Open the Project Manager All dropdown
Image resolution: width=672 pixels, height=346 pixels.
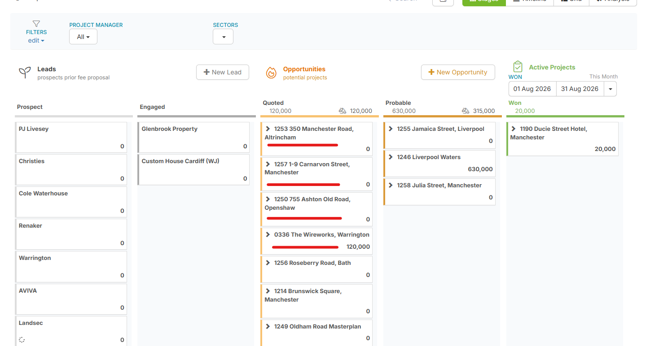(83, 37)
